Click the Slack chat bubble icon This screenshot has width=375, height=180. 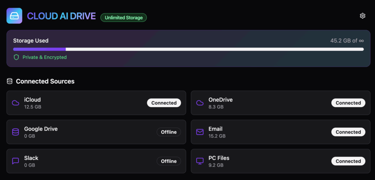(15, 161)
